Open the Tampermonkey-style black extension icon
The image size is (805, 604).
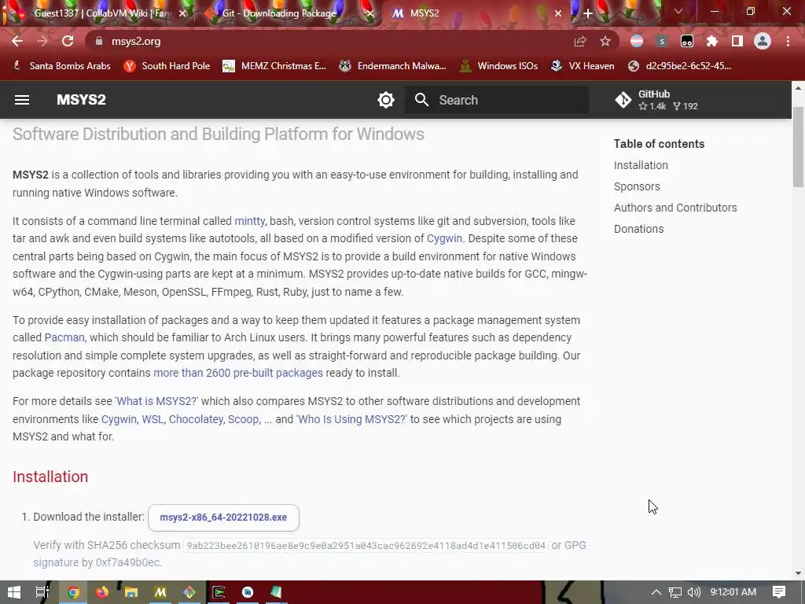coord(687,41)
